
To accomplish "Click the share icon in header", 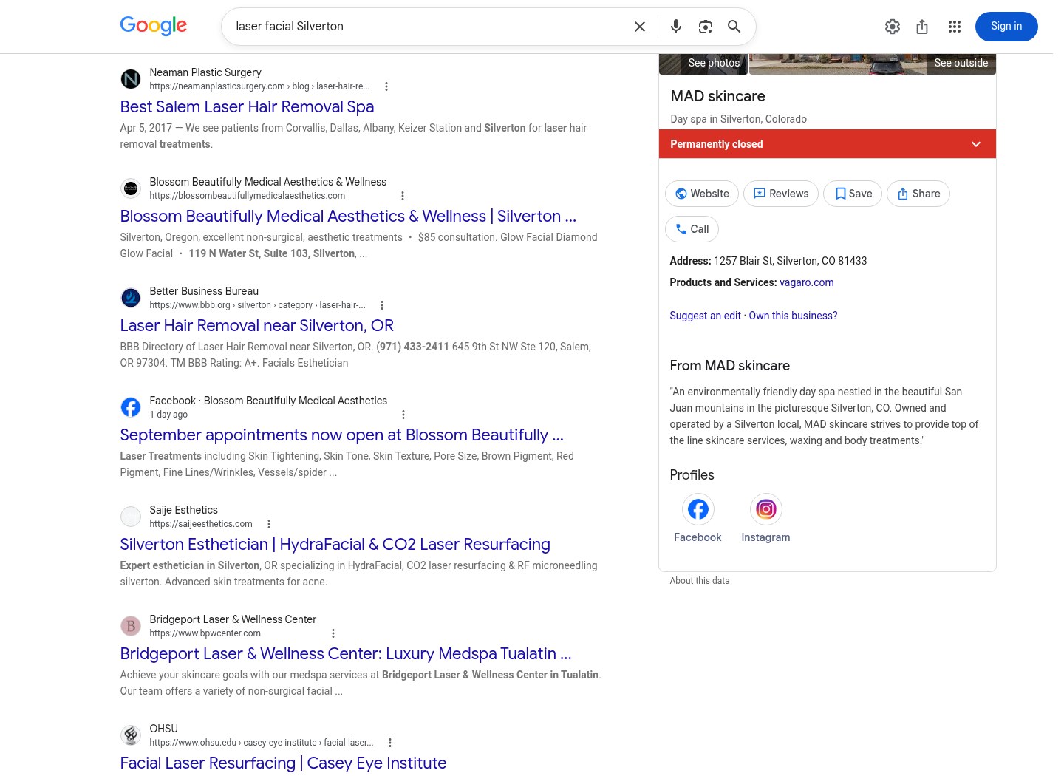I will tap(922, 27).
